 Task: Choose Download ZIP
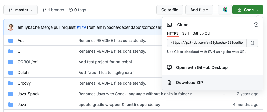213,83
